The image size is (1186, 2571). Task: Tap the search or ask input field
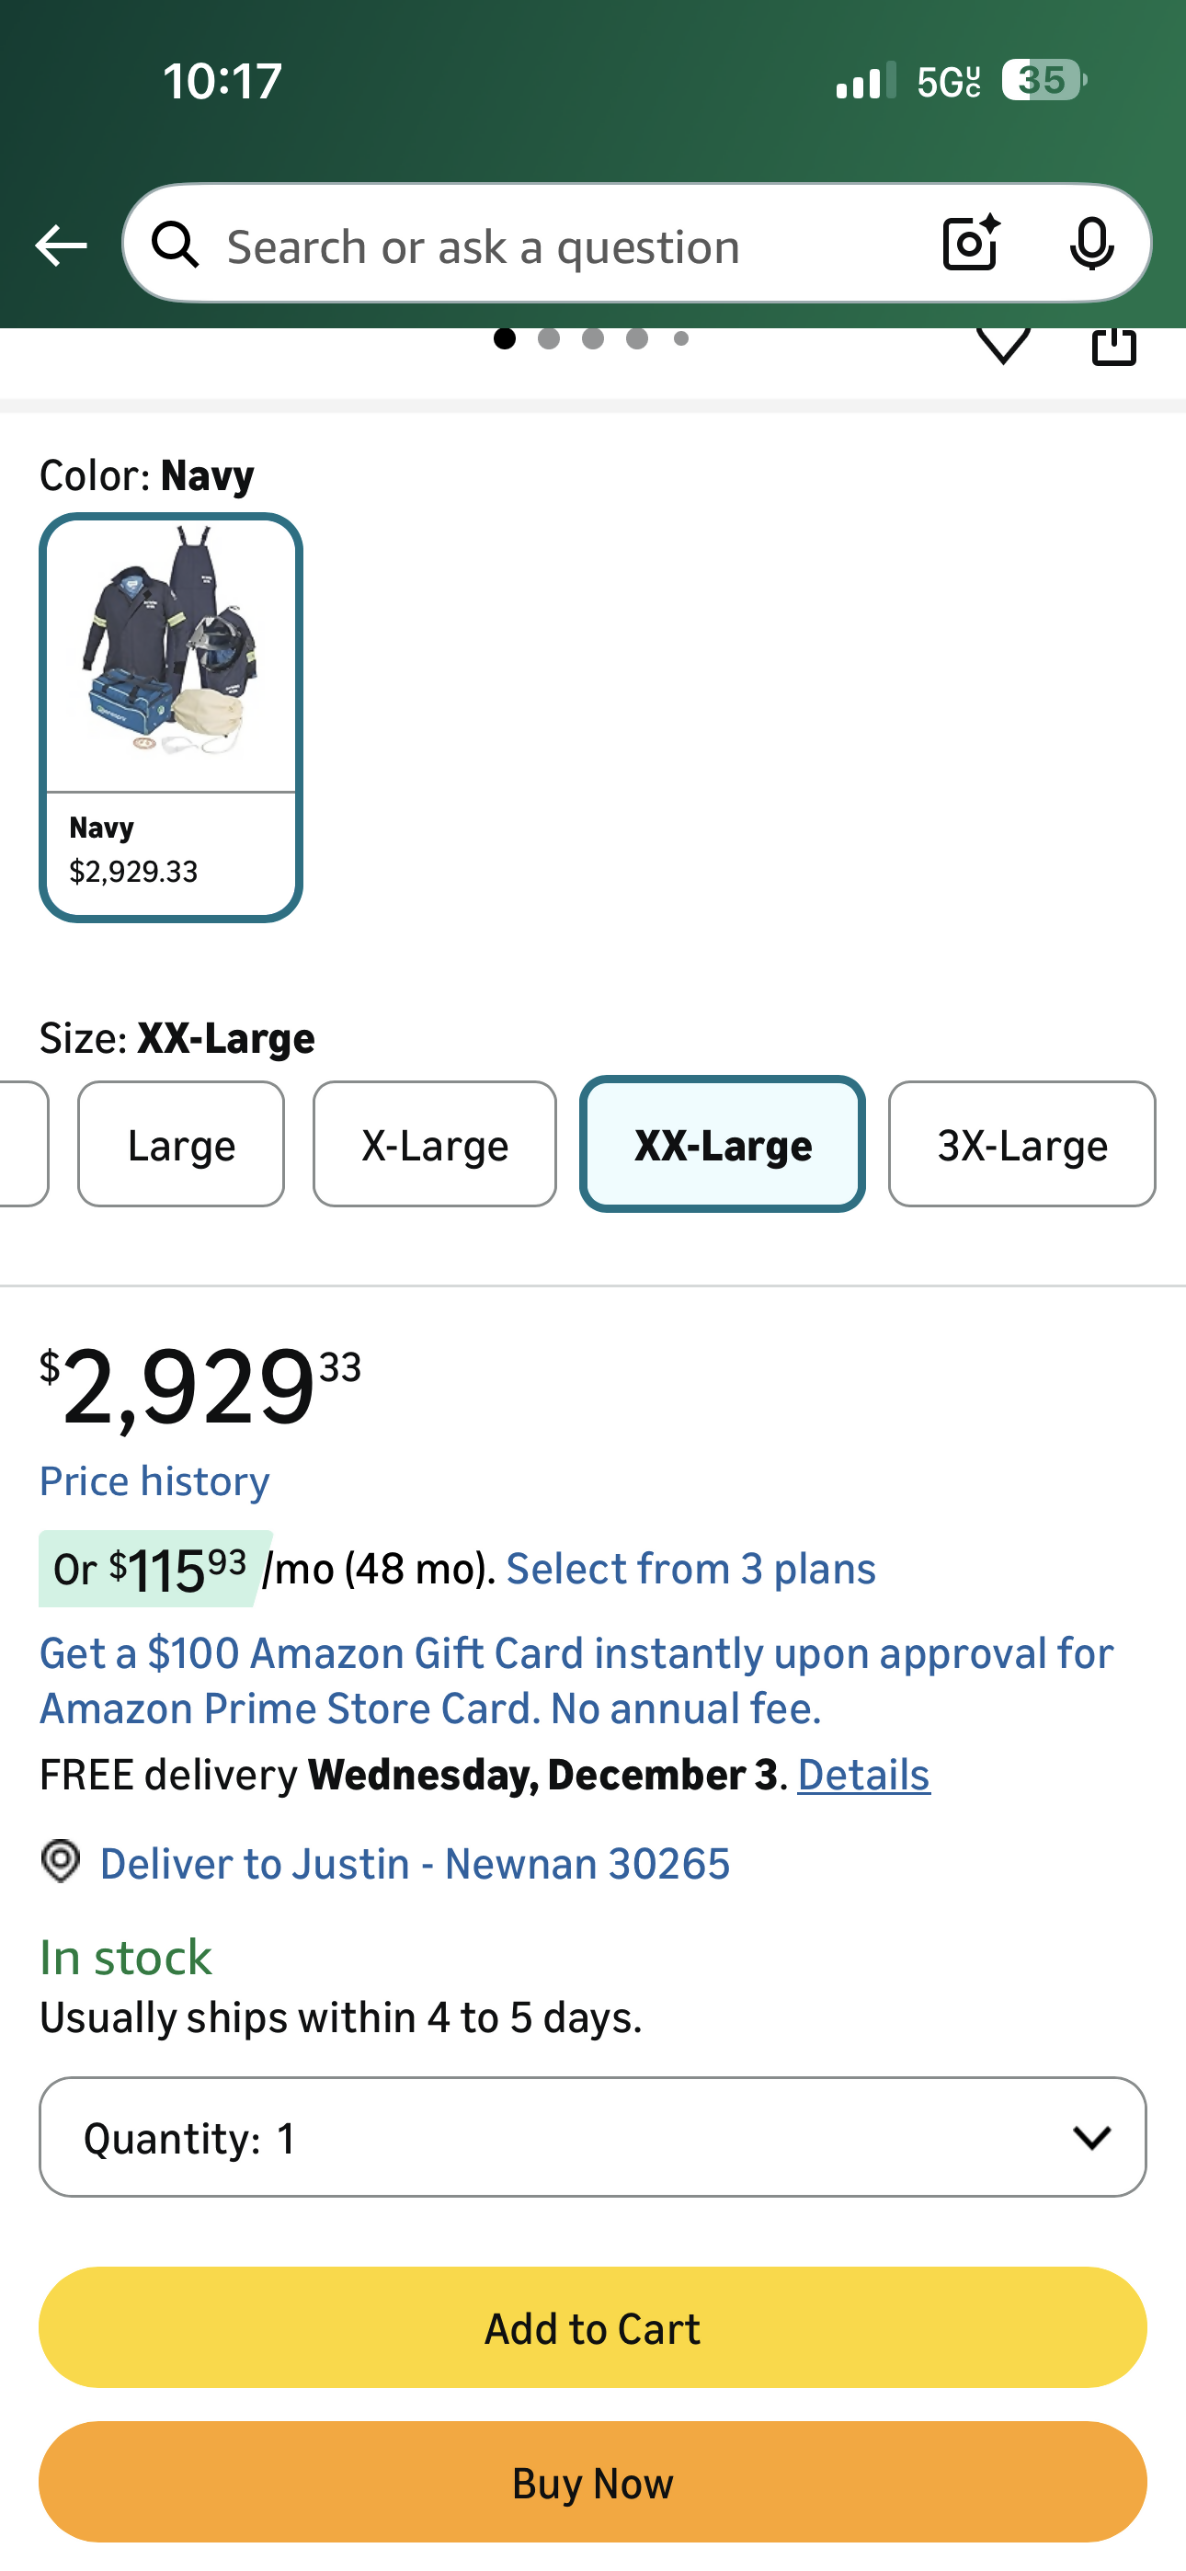click(559, 246)
